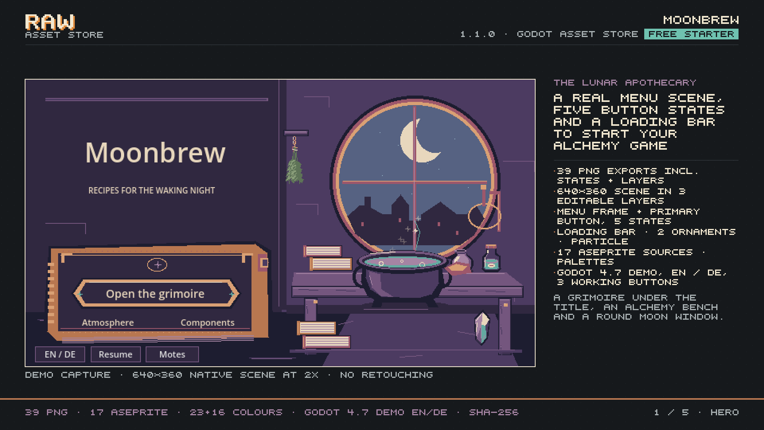This screenshot has height=430, width=764.
Task: Click the 'SHA-256' footer entry
Action: 494,412
